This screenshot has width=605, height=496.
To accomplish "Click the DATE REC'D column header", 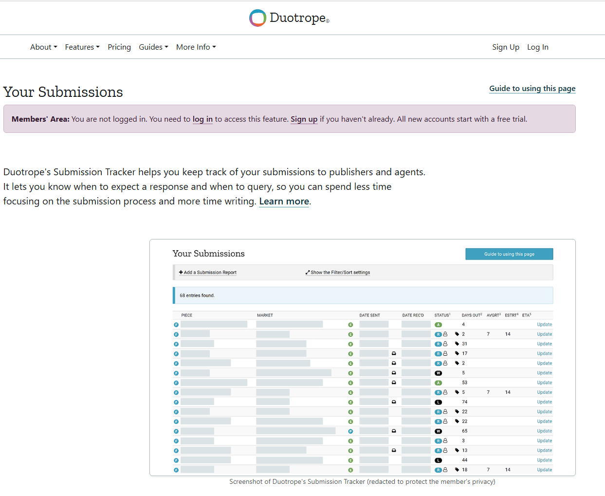I will click(413, 315).
